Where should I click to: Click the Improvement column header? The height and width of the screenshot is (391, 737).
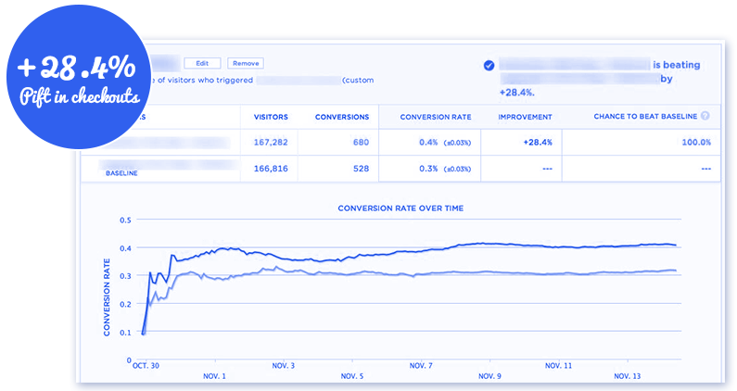[525, 117]
